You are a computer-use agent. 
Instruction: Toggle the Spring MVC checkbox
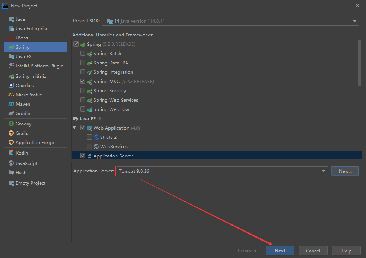tap(83, 81)
